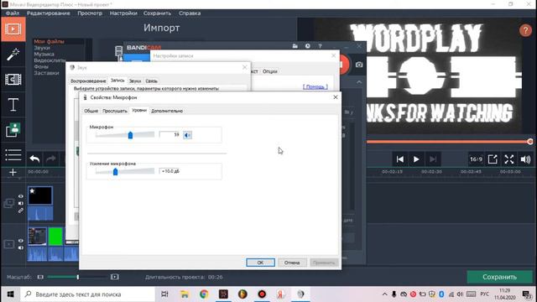Add a new track with plus icon
This screenshot has width=537, height=302.
pyautogui.click(x=13, y=172)
